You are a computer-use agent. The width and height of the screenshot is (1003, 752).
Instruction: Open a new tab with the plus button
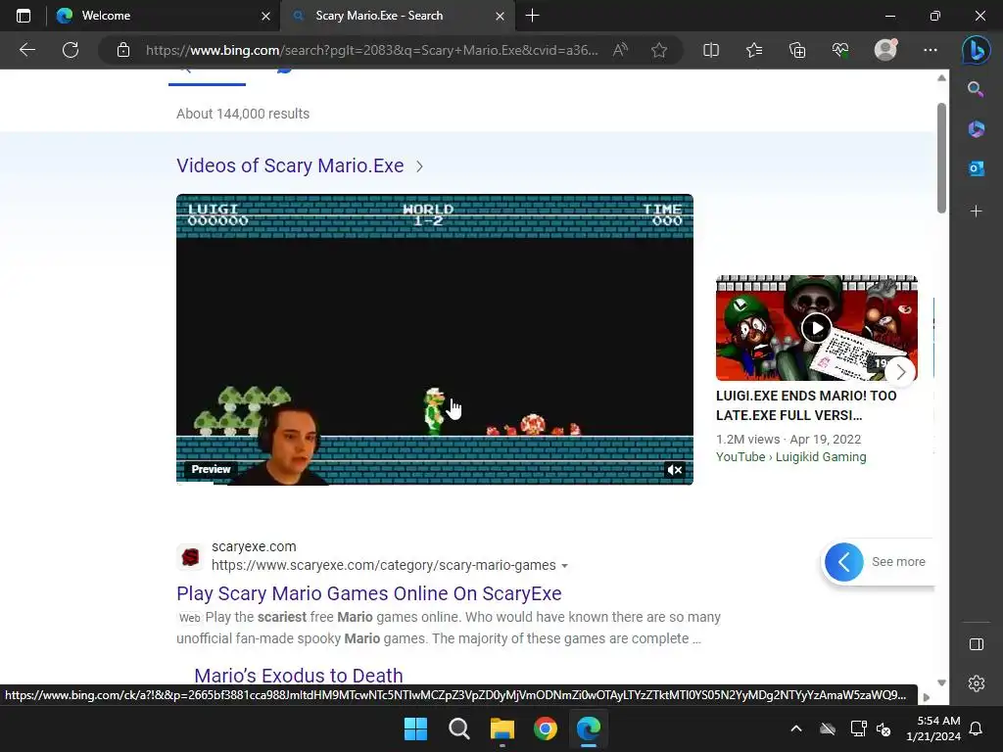(x=532, y=16)
